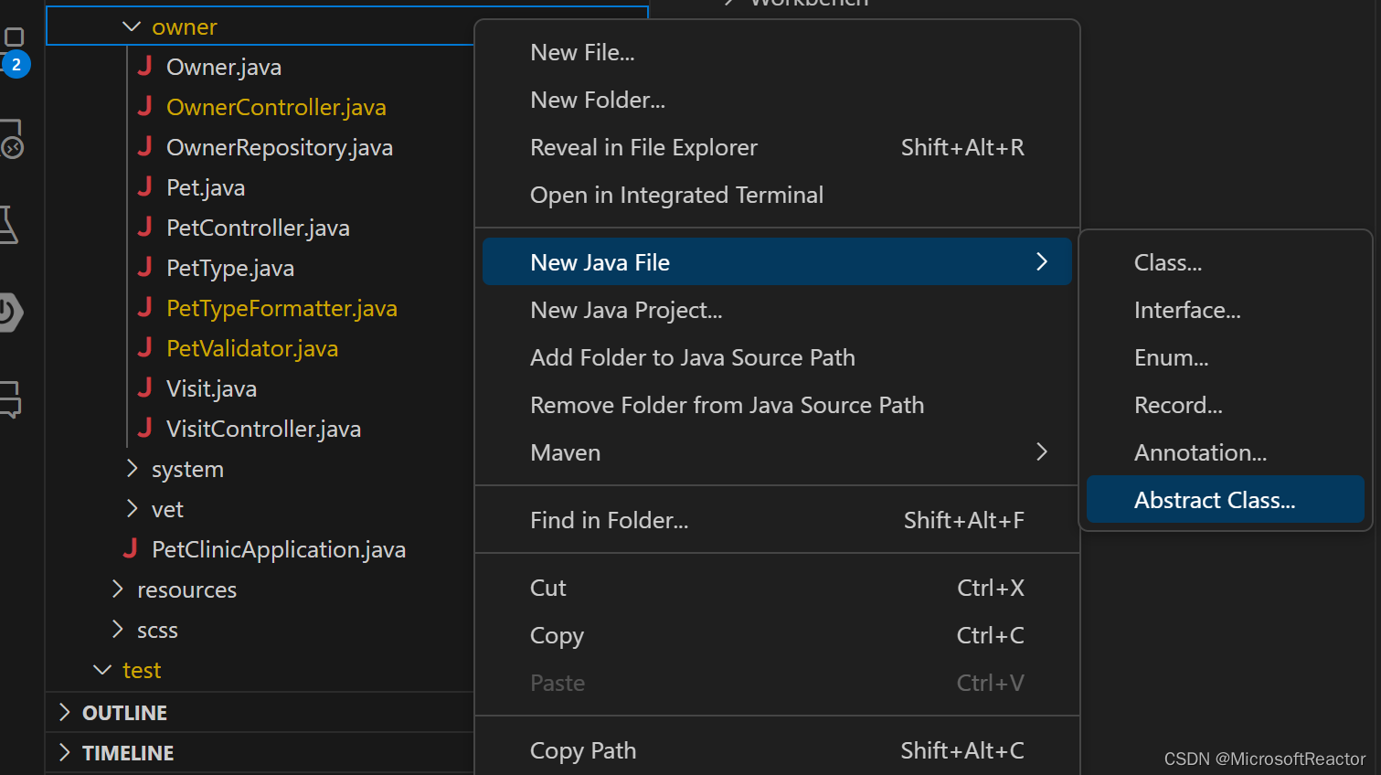Collapse the owner folder chevron
This screenshot has width=1381, height=775.
pos(132,27)
